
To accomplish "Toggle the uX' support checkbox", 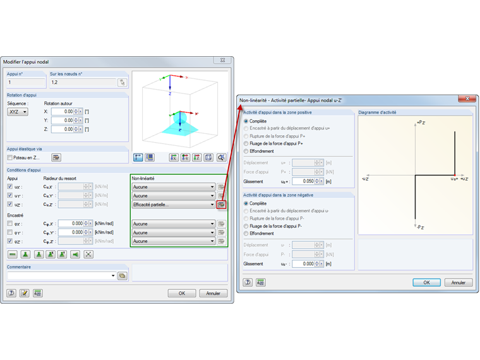I will [x=10, y=186].
